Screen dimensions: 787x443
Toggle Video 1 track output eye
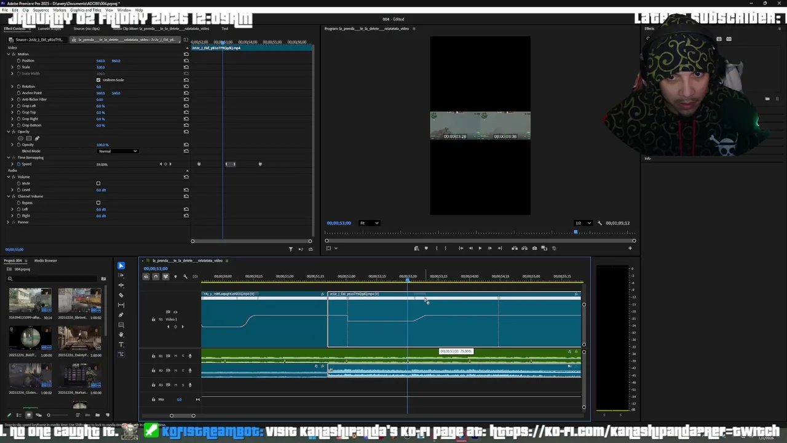[x=175, y=312]
